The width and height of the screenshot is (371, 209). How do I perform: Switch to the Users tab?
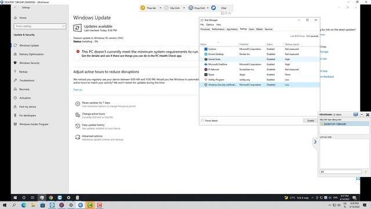coord(251,29)
